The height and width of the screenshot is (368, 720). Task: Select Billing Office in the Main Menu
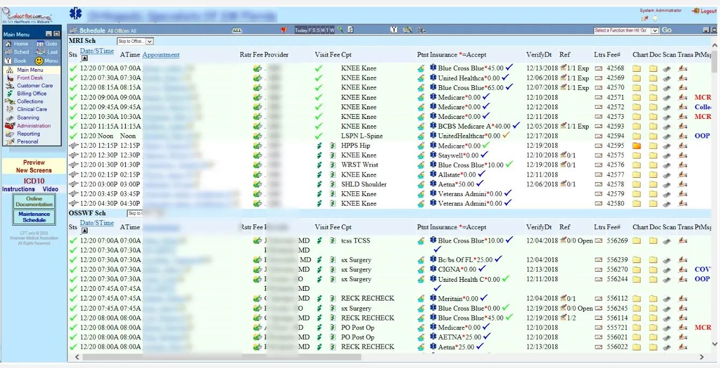pos(33,93)
